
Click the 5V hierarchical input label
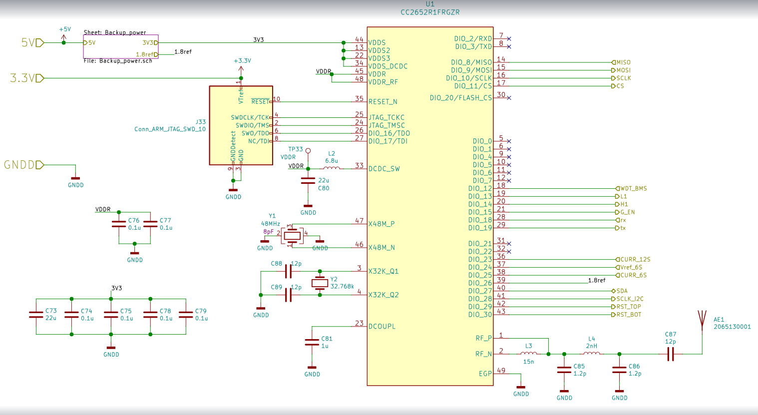[32, 43]
